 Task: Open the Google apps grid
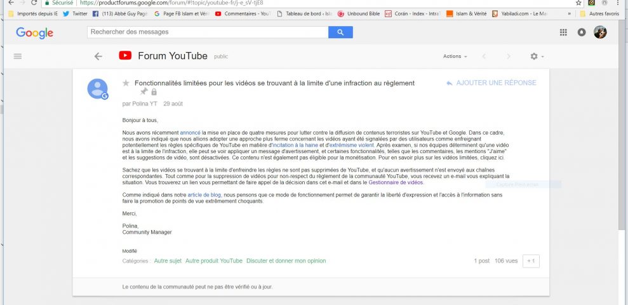tap(563, 32)
